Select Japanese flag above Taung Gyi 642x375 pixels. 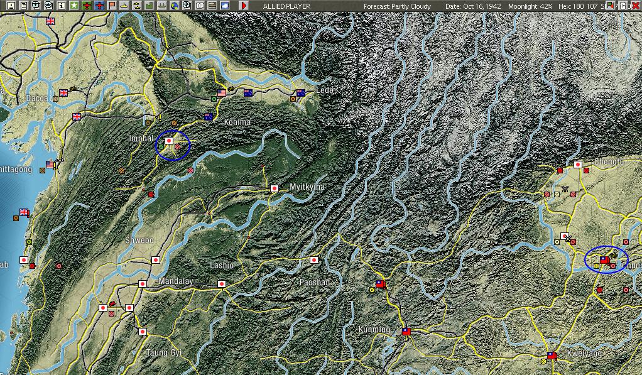pos(143,332)
